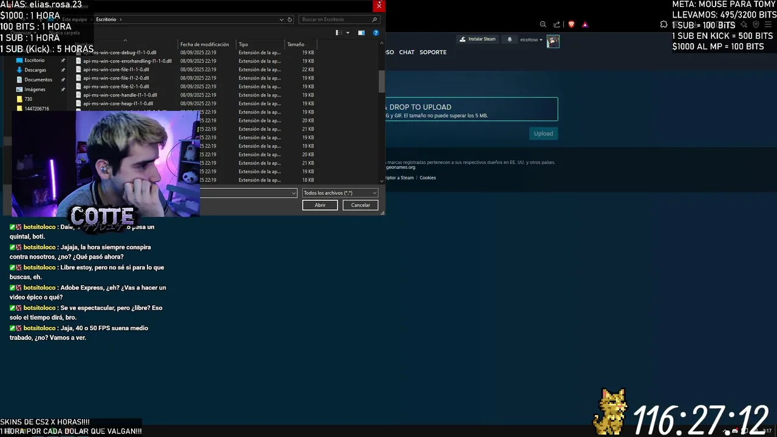Screen dimensions: 777x437
Task: Click the blue Escritorio desktop icon
Action: coord(19,60)
